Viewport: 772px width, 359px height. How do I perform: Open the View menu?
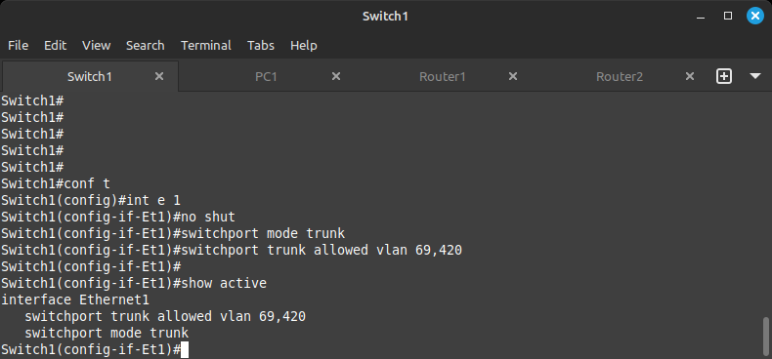click(x=96, y=45)
